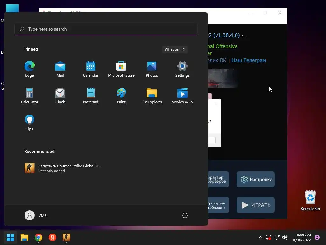Launch Calculator
Screen dimensions: 326x245
(30, 96)
